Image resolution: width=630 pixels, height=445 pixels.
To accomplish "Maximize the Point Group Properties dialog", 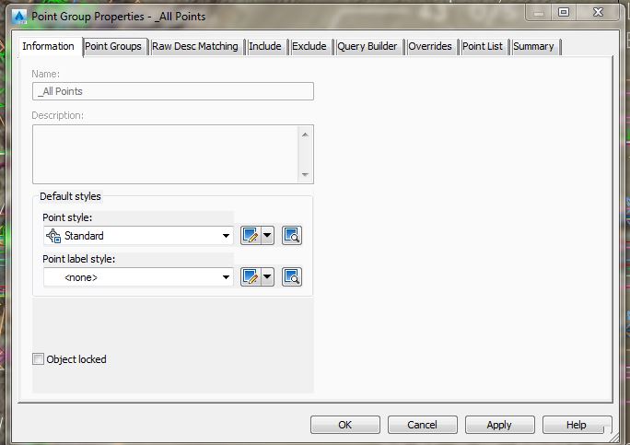I will click(x=564, y=13).
